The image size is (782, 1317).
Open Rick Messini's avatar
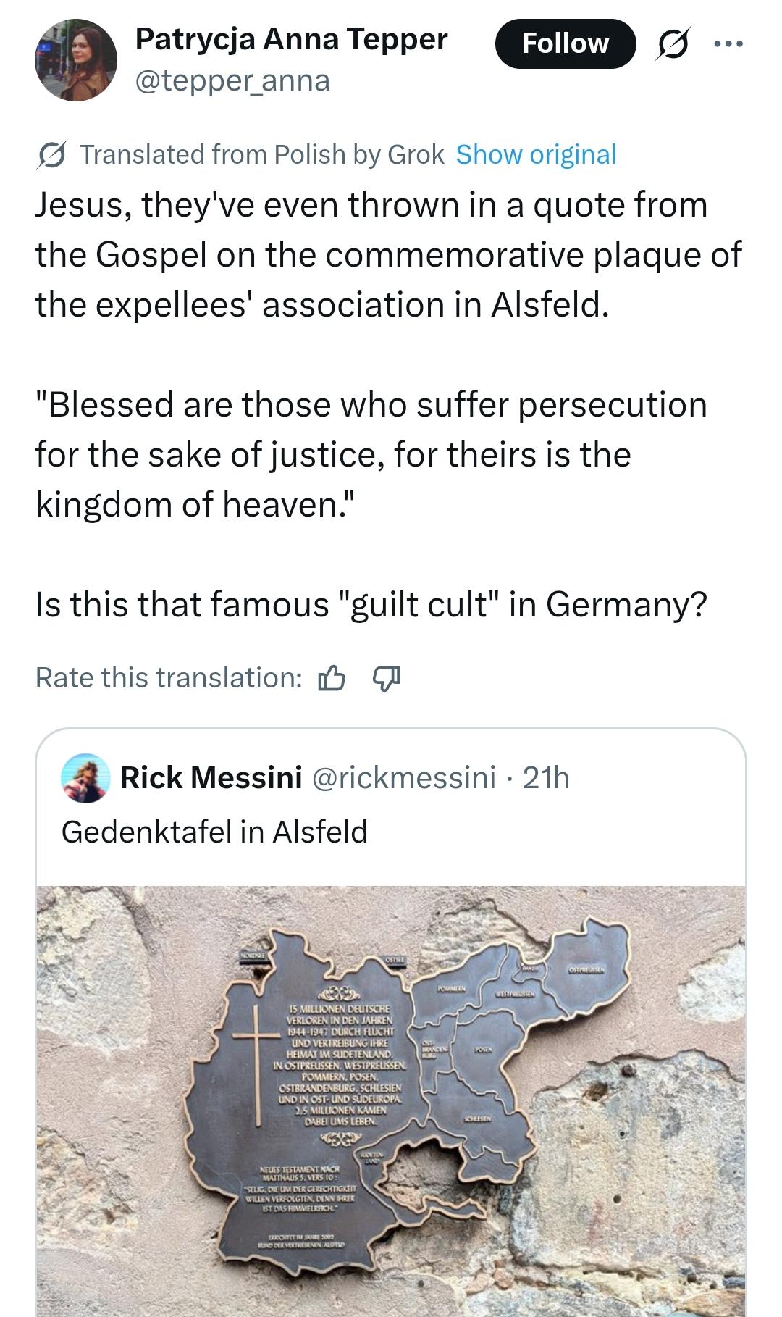pos(86,779)
